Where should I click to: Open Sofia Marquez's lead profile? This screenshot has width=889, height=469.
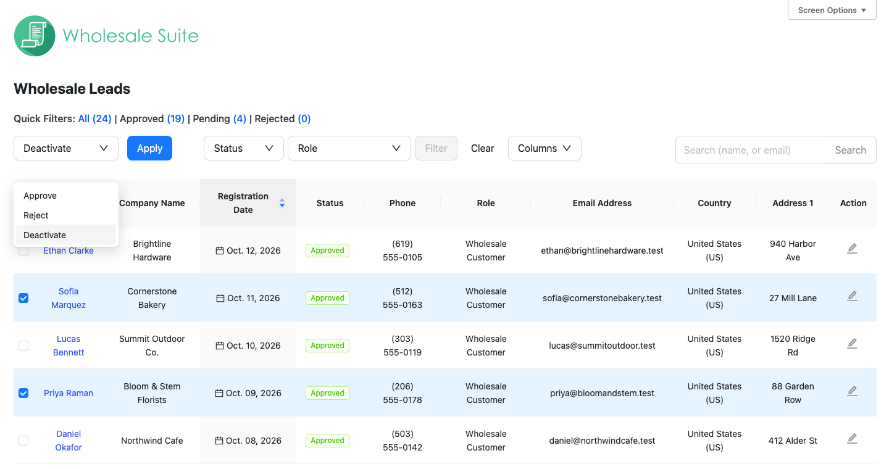pos(69,298)
